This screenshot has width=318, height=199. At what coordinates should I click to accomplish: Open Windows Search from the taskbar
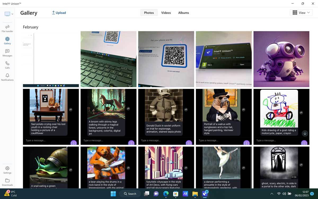coord(130,194)
